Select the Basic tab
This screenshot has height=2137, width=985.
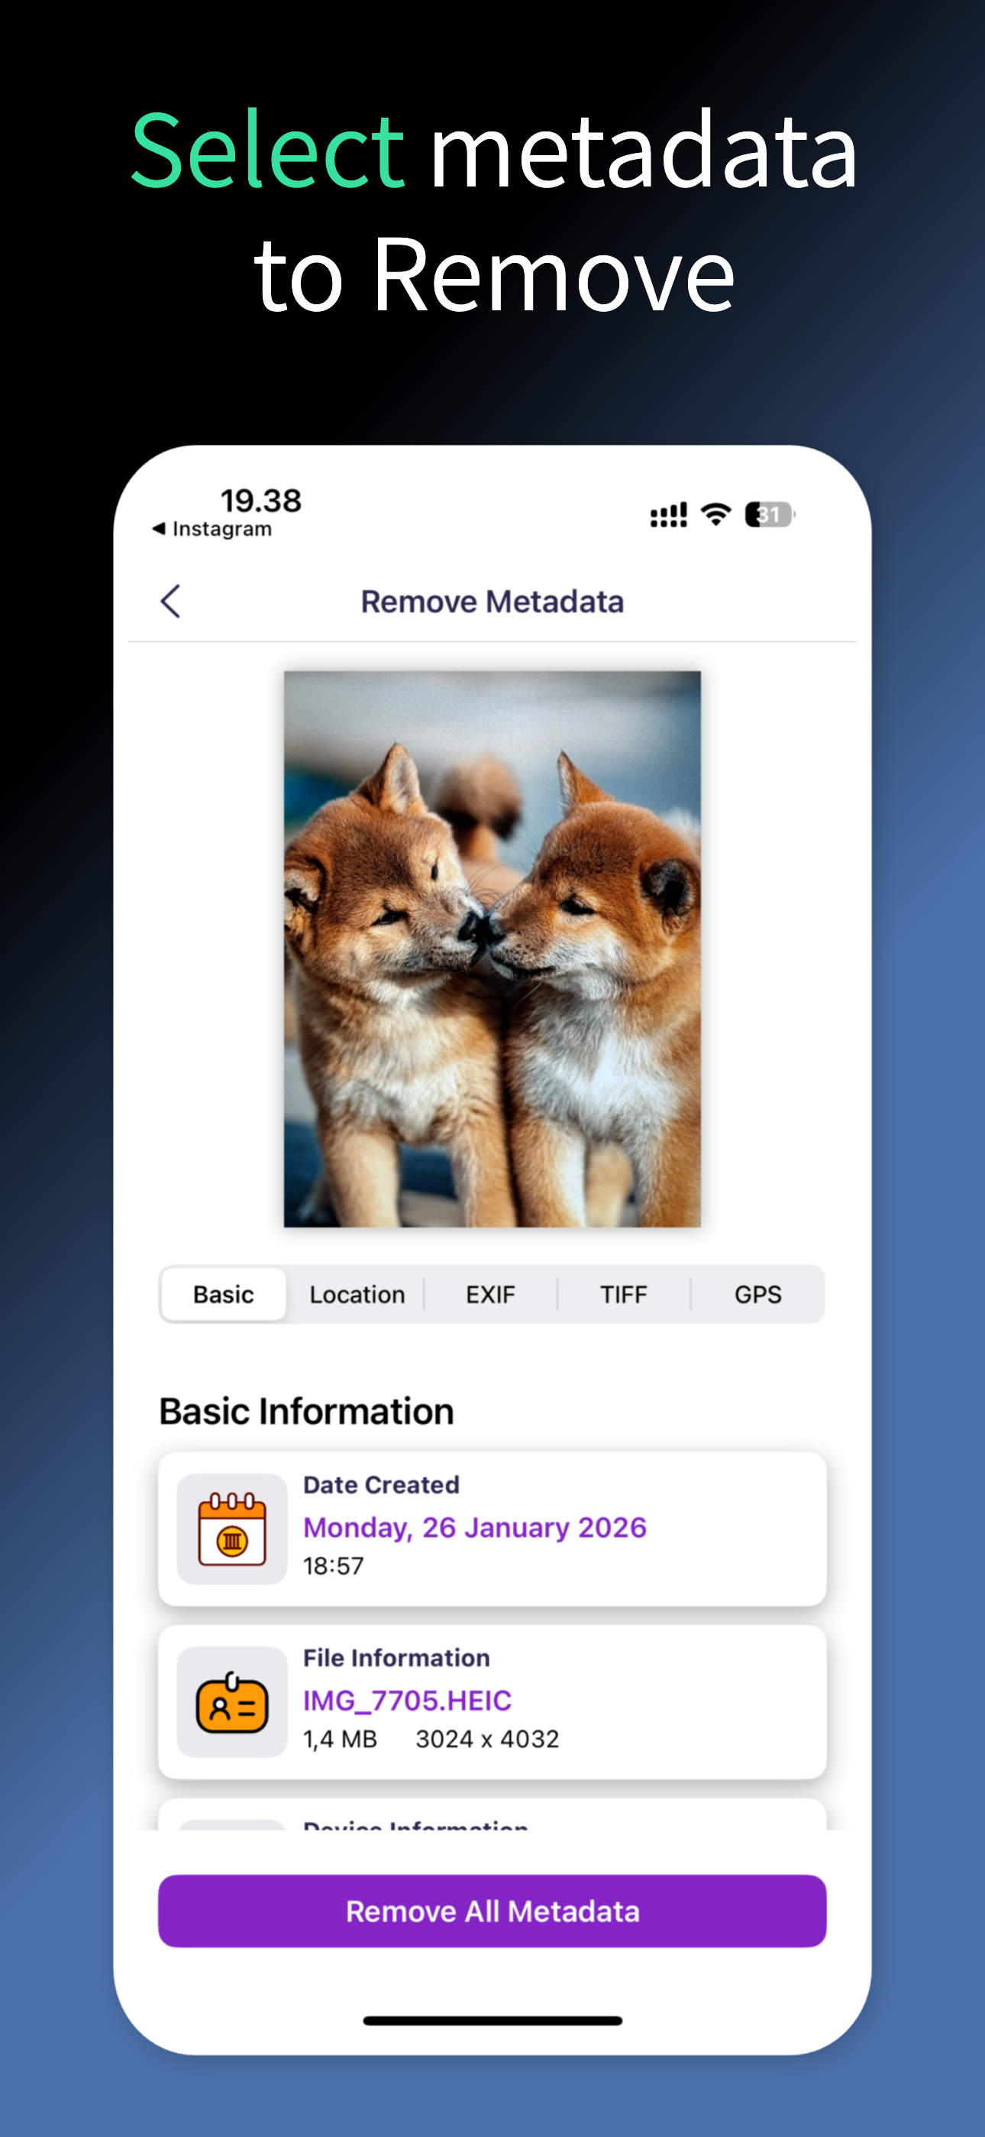coord(224,1294)
